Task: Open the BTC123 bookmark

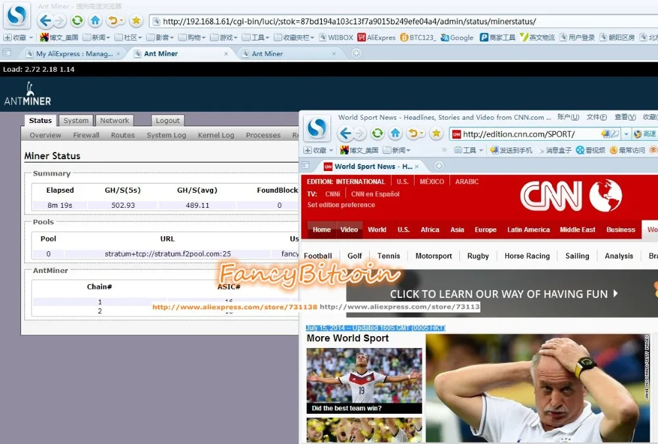Action: pos(418,37)
